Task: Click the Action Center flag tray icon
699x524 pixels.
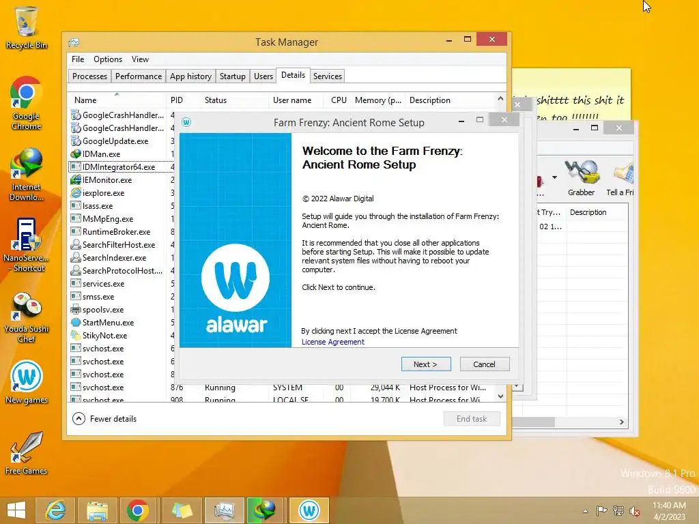Action: (x=601, y=510)
